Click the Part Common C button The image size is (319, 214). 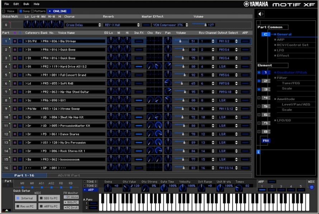point(266,34)
